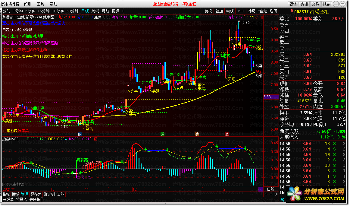Image resolution: width=350 pixels, height=206 pixels.
Task: Click the 绑定到 bind-to button
Action: pyautogui.click(x=49, y=194)
